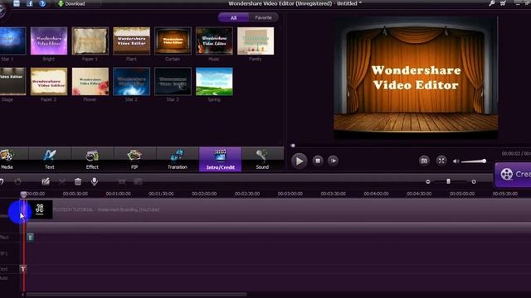Take a snapshot of the preview

424,161
